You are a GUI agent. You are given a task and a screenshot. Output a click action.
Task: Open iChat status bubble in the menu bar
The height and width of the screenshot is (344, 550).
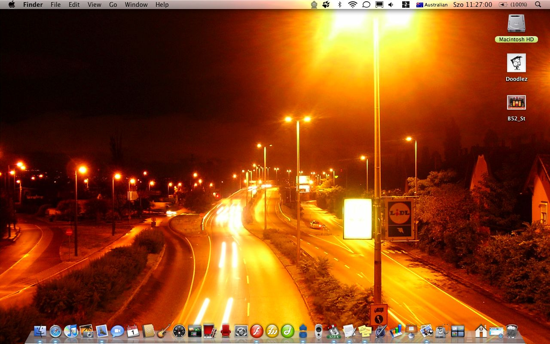click(367, 5)
